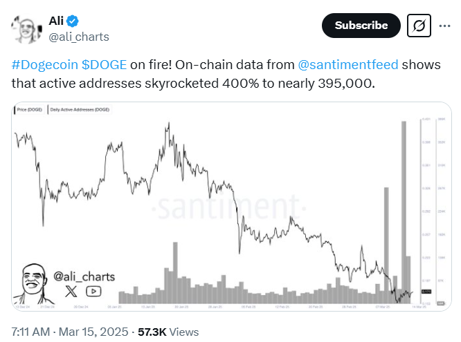
Task: Click the current price tag on chart axis
Action: 427,292
